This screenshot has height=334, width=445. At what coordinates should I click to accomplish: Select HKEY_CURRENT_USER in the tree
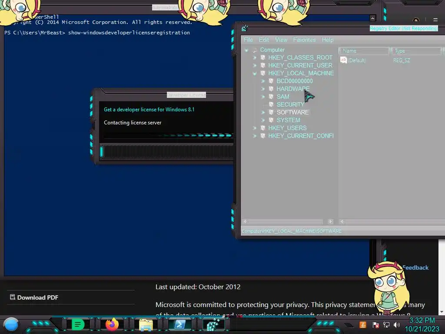300,65
